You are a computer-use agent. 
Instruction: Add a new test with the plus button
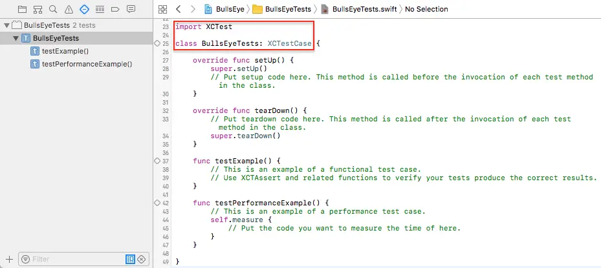(10, 259)
